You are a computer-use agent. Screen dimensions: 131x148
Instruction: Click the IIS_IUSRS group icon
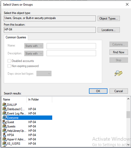[x=4, y=144]
